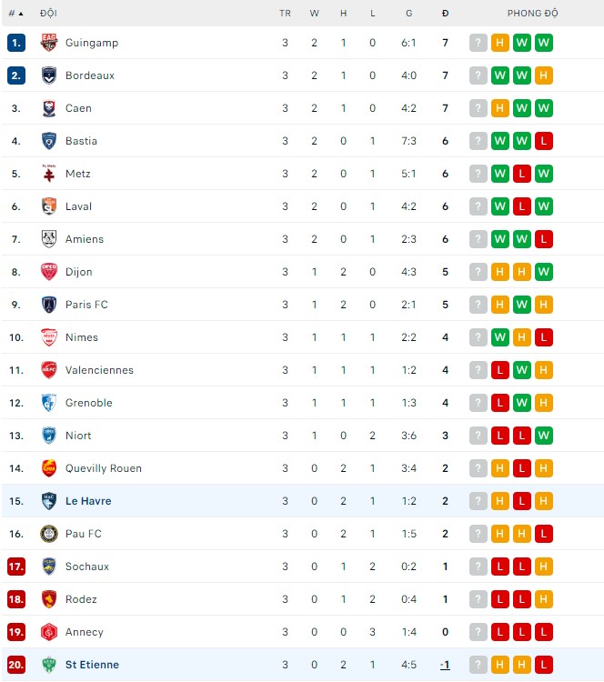Open the Quevilly Rouen team page

click(x=104, y=468)
